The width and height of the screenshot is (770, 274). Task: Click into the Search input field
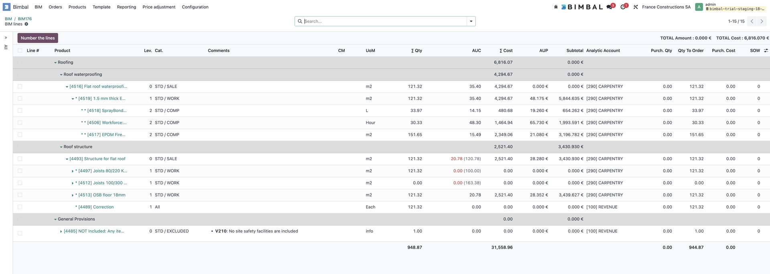point(384,21)
